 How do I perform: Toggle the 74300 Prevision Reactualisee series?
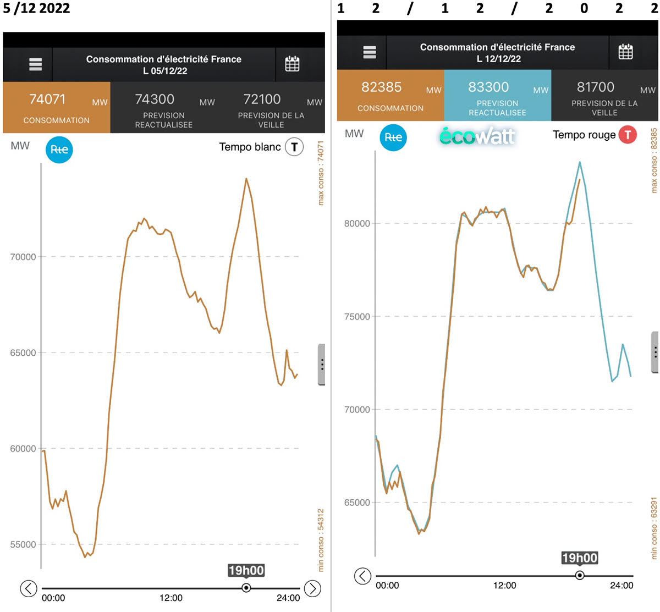(x=164, y=108)
